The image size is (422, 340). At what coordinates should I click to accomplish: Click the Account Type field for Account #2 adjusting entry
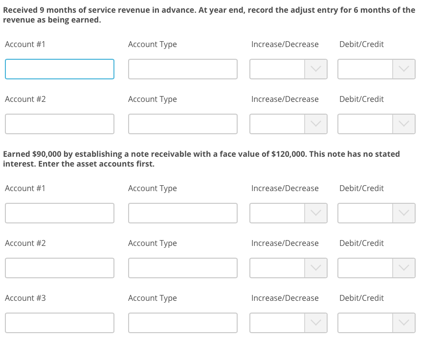(x=182, y=124)
